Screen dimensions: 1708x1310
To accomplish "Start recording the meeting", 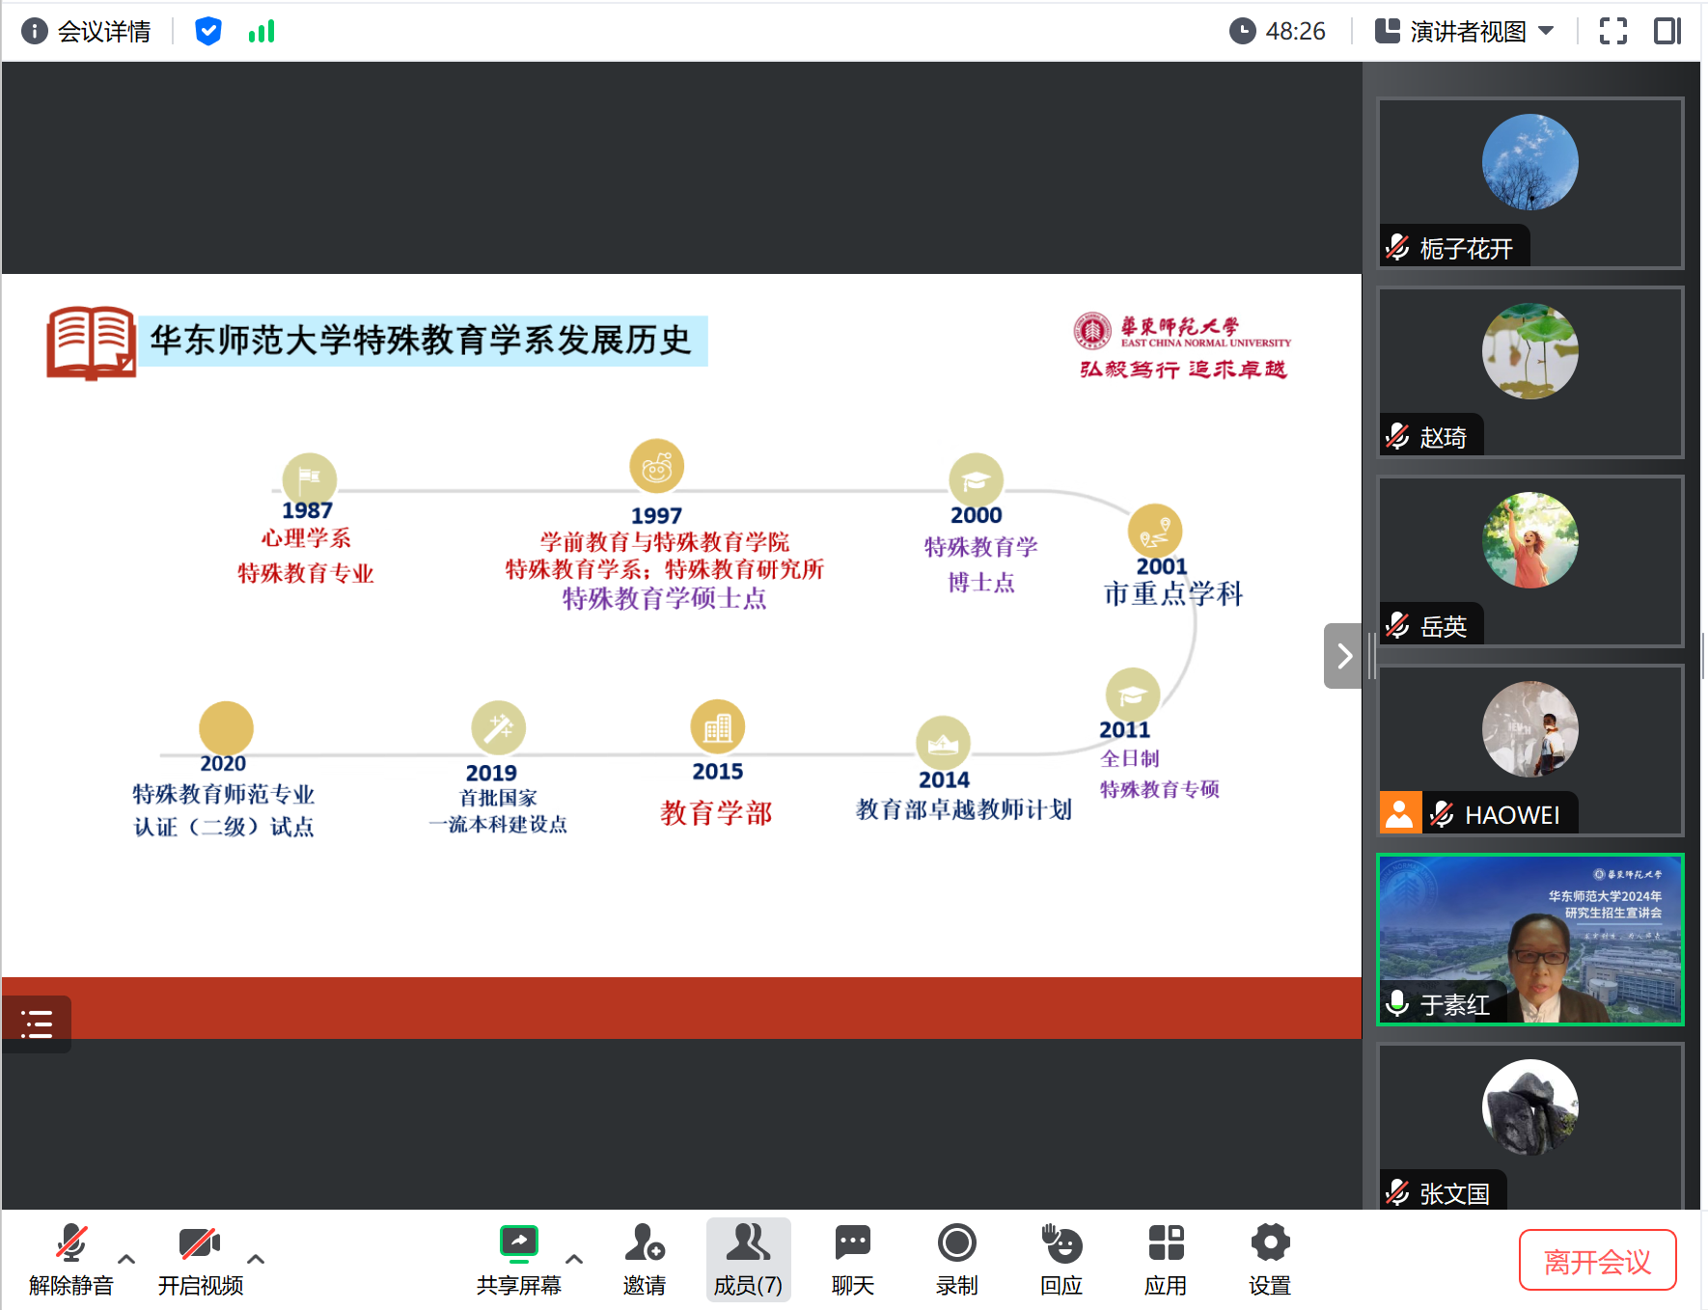I will (x=957, y=1260).
